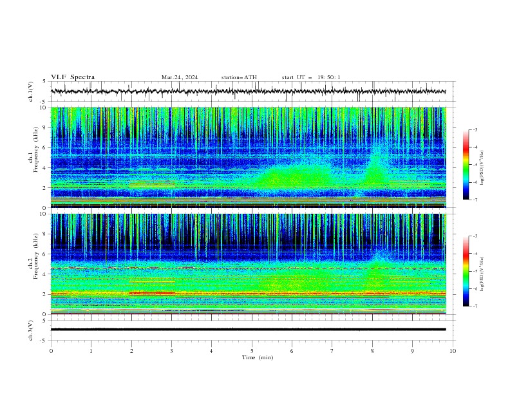Select the date text "Mar.24, 2024"
The height and width of the screenshot is (394, 510).
[180, 77]
